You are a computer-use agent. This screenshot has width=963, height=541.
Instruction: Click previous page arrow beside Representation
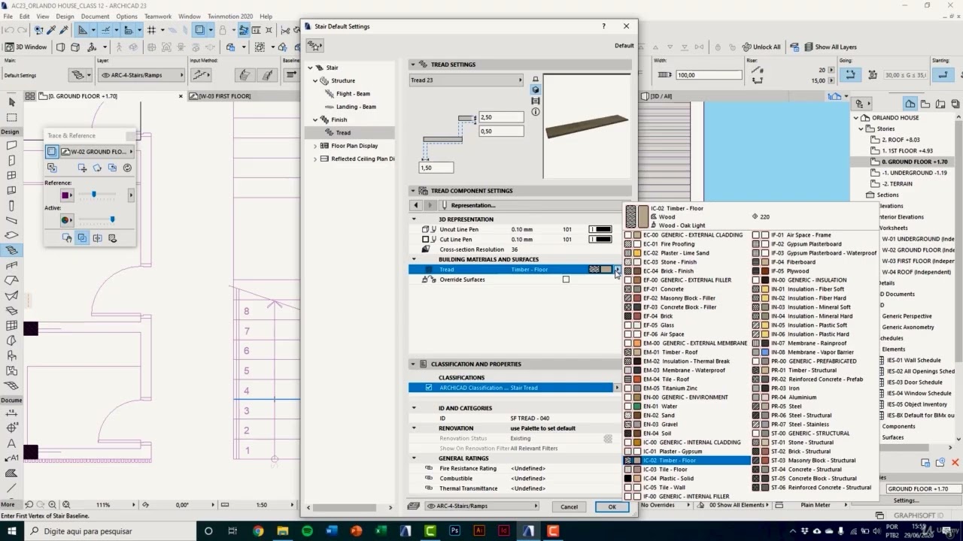(416, 205)
